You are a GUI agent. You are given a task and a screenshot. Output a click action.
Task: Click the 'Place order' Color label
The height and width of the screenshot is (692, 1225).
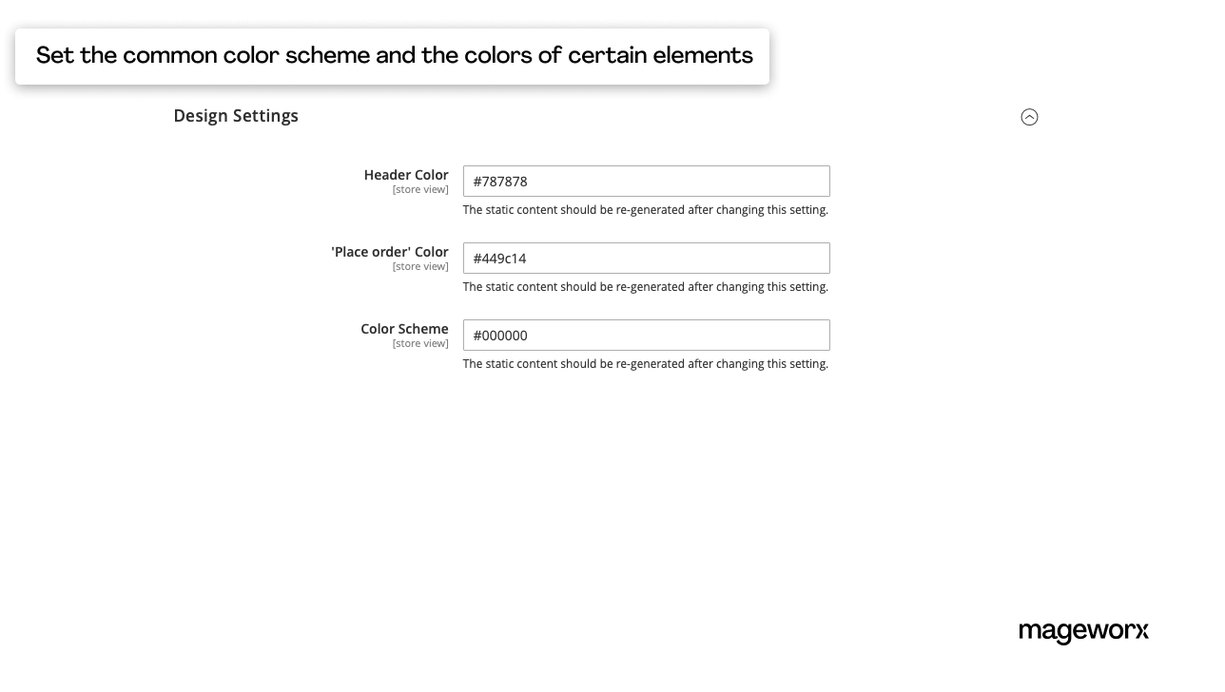(x=389, y=252)
